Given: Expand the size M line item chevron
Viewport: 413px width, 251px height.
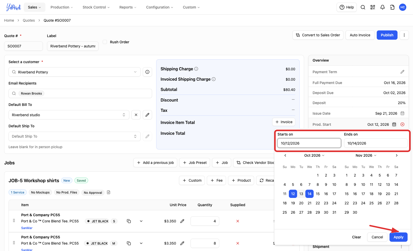Looking at the screenshot, I should [x=141, y=243].
